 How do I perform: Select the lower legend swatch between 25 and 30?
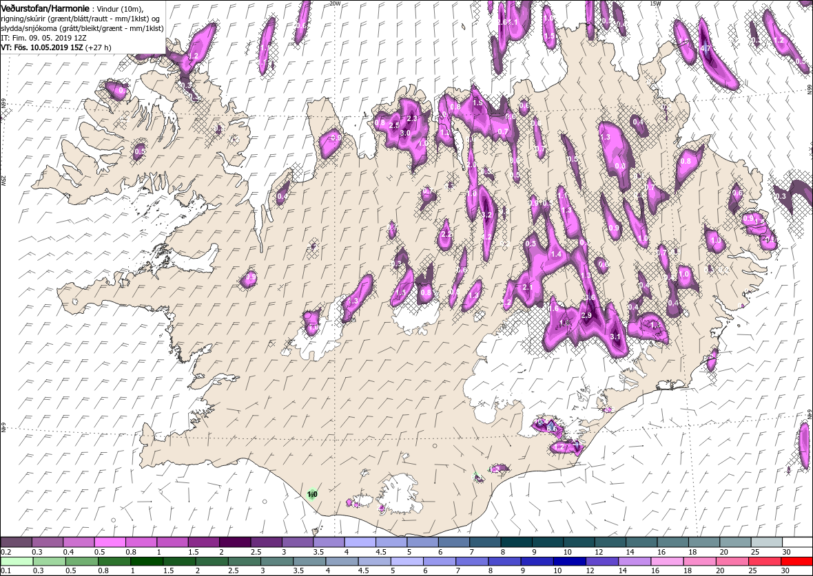tap(764, 562)
